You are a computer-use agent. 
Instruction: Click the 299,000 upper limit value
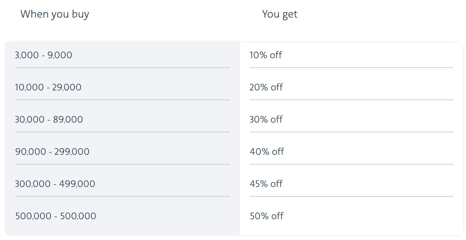coord(73,152)
